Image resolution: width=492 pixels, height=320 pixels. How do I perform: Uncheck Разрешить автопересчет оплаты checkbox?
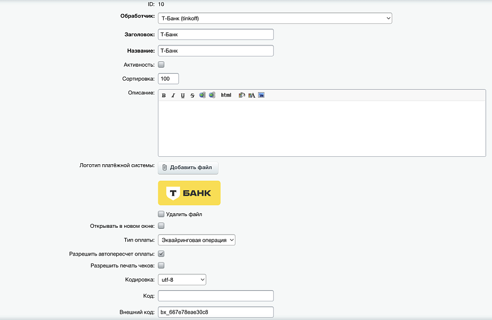[x=162, y=254]
